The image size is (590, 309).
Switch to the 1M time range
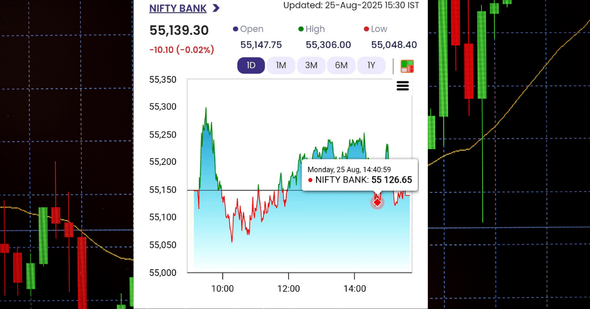(x=281, y=65)
